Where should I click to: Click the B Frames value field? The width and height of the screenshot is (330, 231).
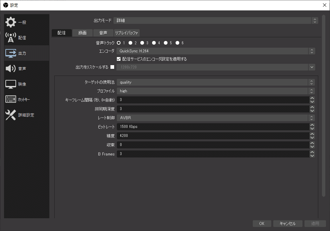click(213, 154)
